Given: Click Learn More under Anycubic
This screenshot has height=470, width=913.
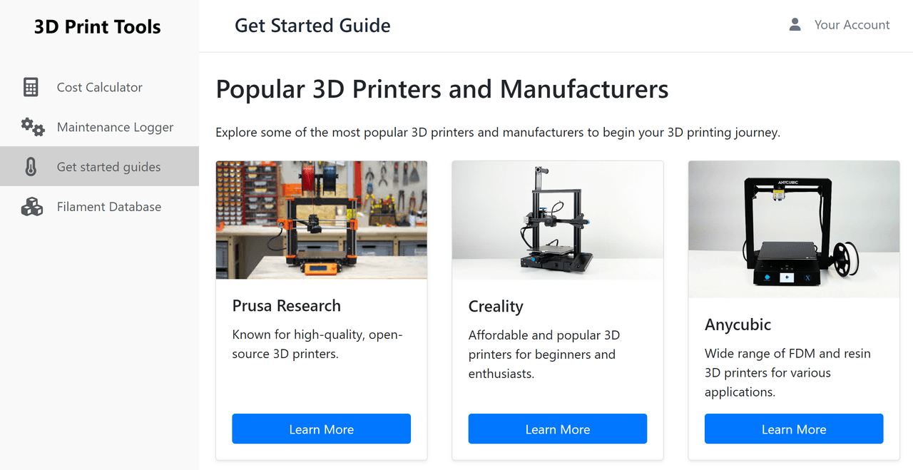Looking at the screenshot, I should pos(794,429).
